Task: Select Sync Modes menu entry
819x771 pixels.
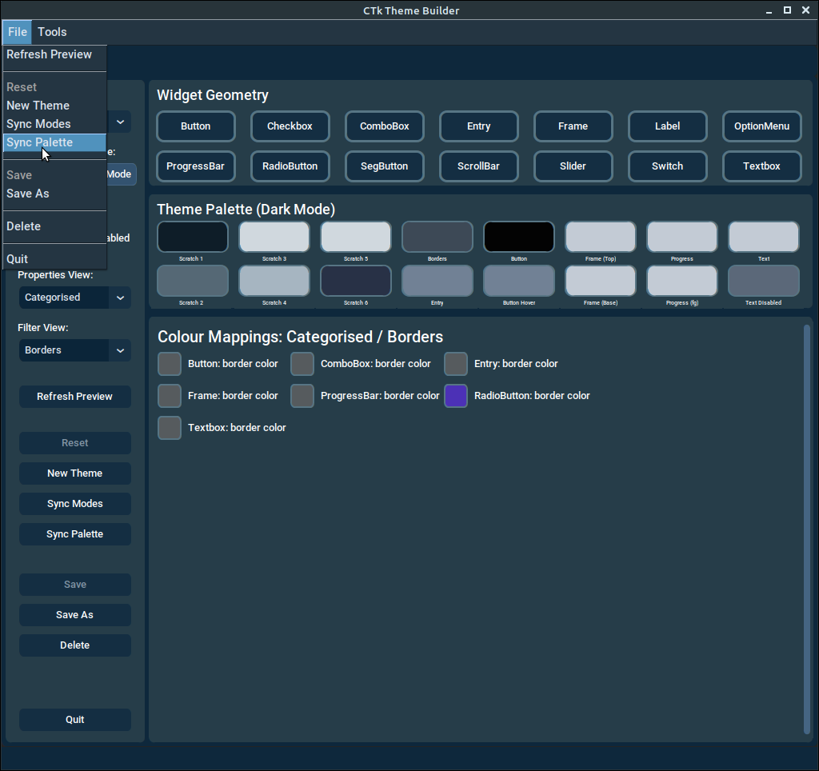Action: point(55,124)
